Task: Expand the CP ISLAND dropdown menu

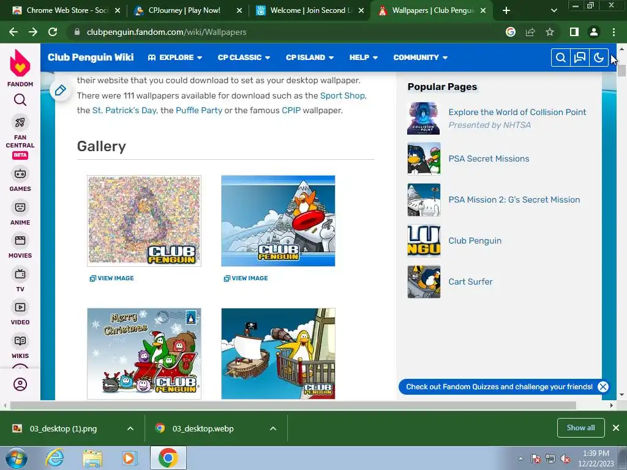Action: click(x=309, y=58)
